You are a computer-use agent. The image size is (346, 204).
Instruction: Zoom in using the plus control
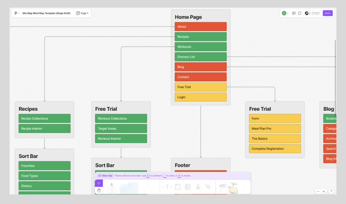(x=324, y=191)
